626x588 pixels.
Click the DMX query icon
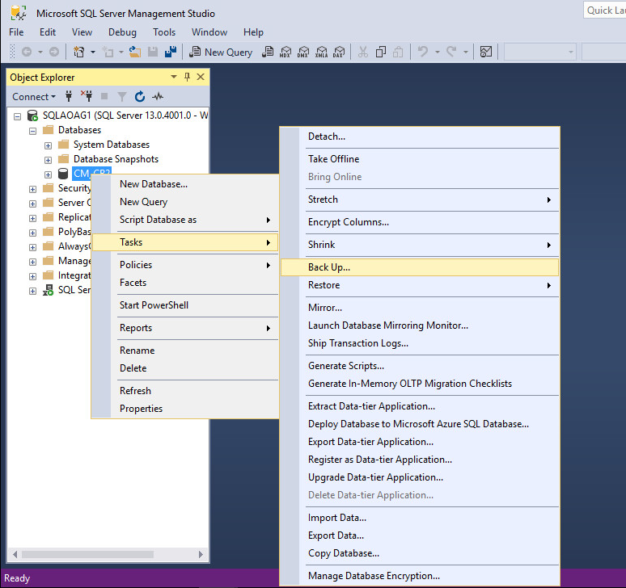[x=303, y=52]
